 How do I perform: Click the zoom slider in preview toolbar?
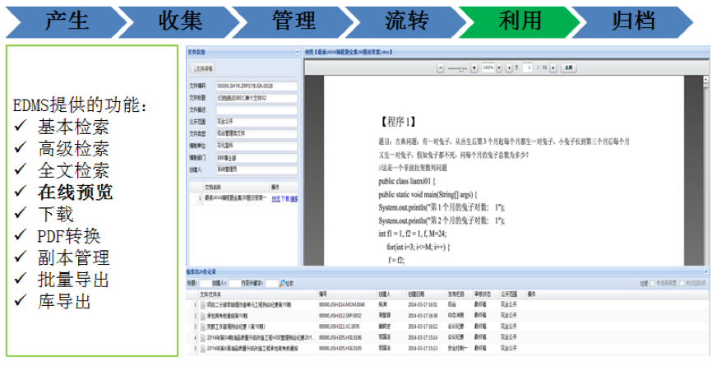click(x=458, y=67)
